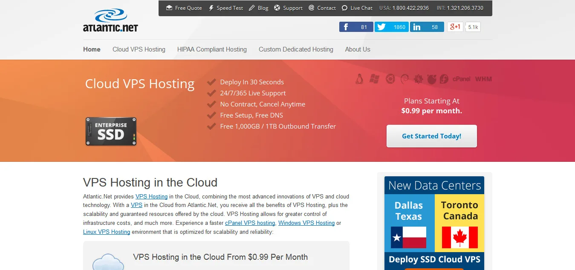
Task: Open the Cloud VPS Hosting menu
Action: (139, 49)
